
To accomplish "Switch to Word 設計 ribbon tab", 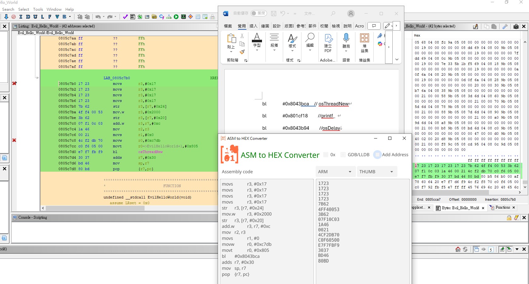I will click(277, 26).
